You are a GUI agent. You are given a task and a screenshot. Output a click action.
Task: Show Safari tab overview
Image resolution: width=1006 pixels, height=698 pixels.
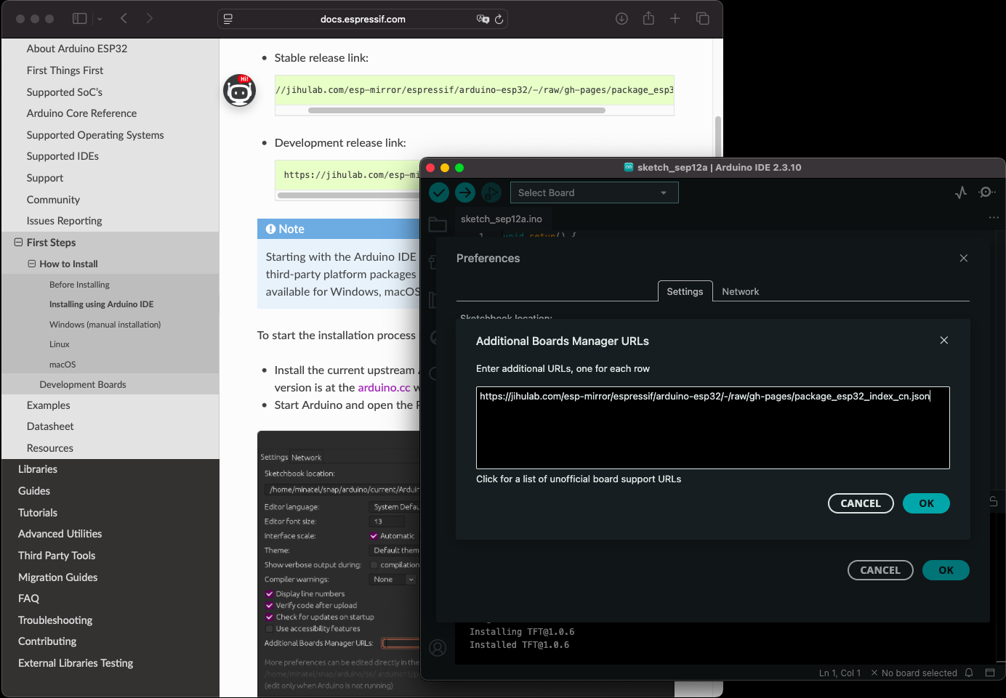pos(703,19)
